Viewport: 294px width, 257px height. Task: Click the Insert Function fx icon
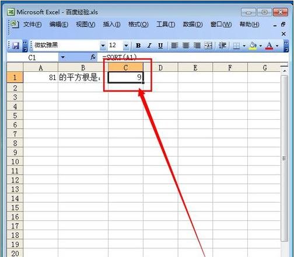point(93,57)
